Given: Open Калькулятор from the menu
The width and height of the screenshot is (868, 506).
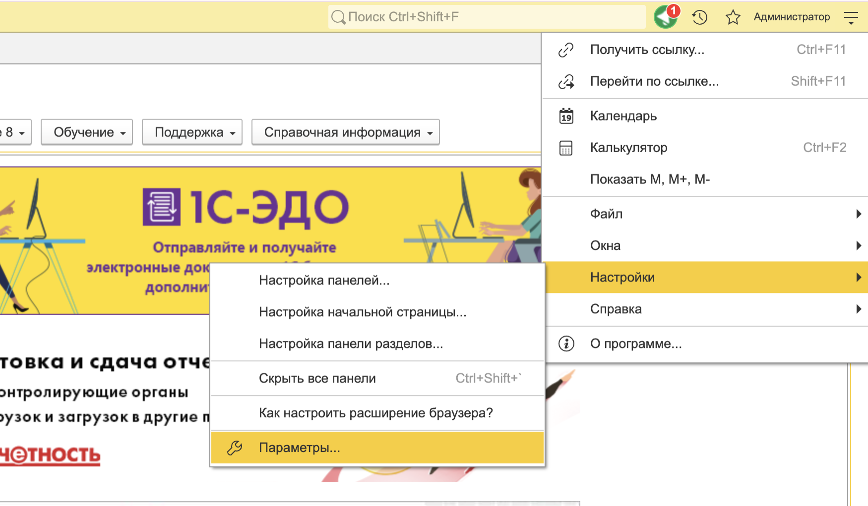Looking at the screenshot, I should coord(705,148).
